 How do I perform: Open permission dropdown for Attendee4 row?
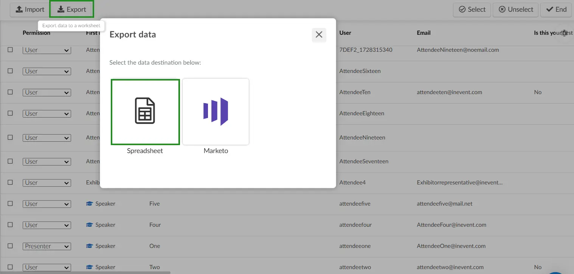click(x=47, y=183)
